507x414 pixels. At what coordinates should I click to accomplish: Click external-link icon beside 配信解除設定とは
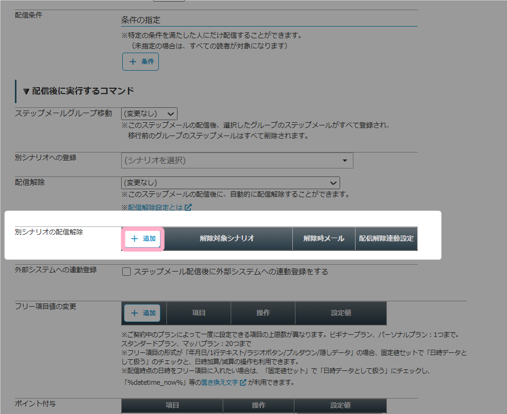[x=188, y=208]
